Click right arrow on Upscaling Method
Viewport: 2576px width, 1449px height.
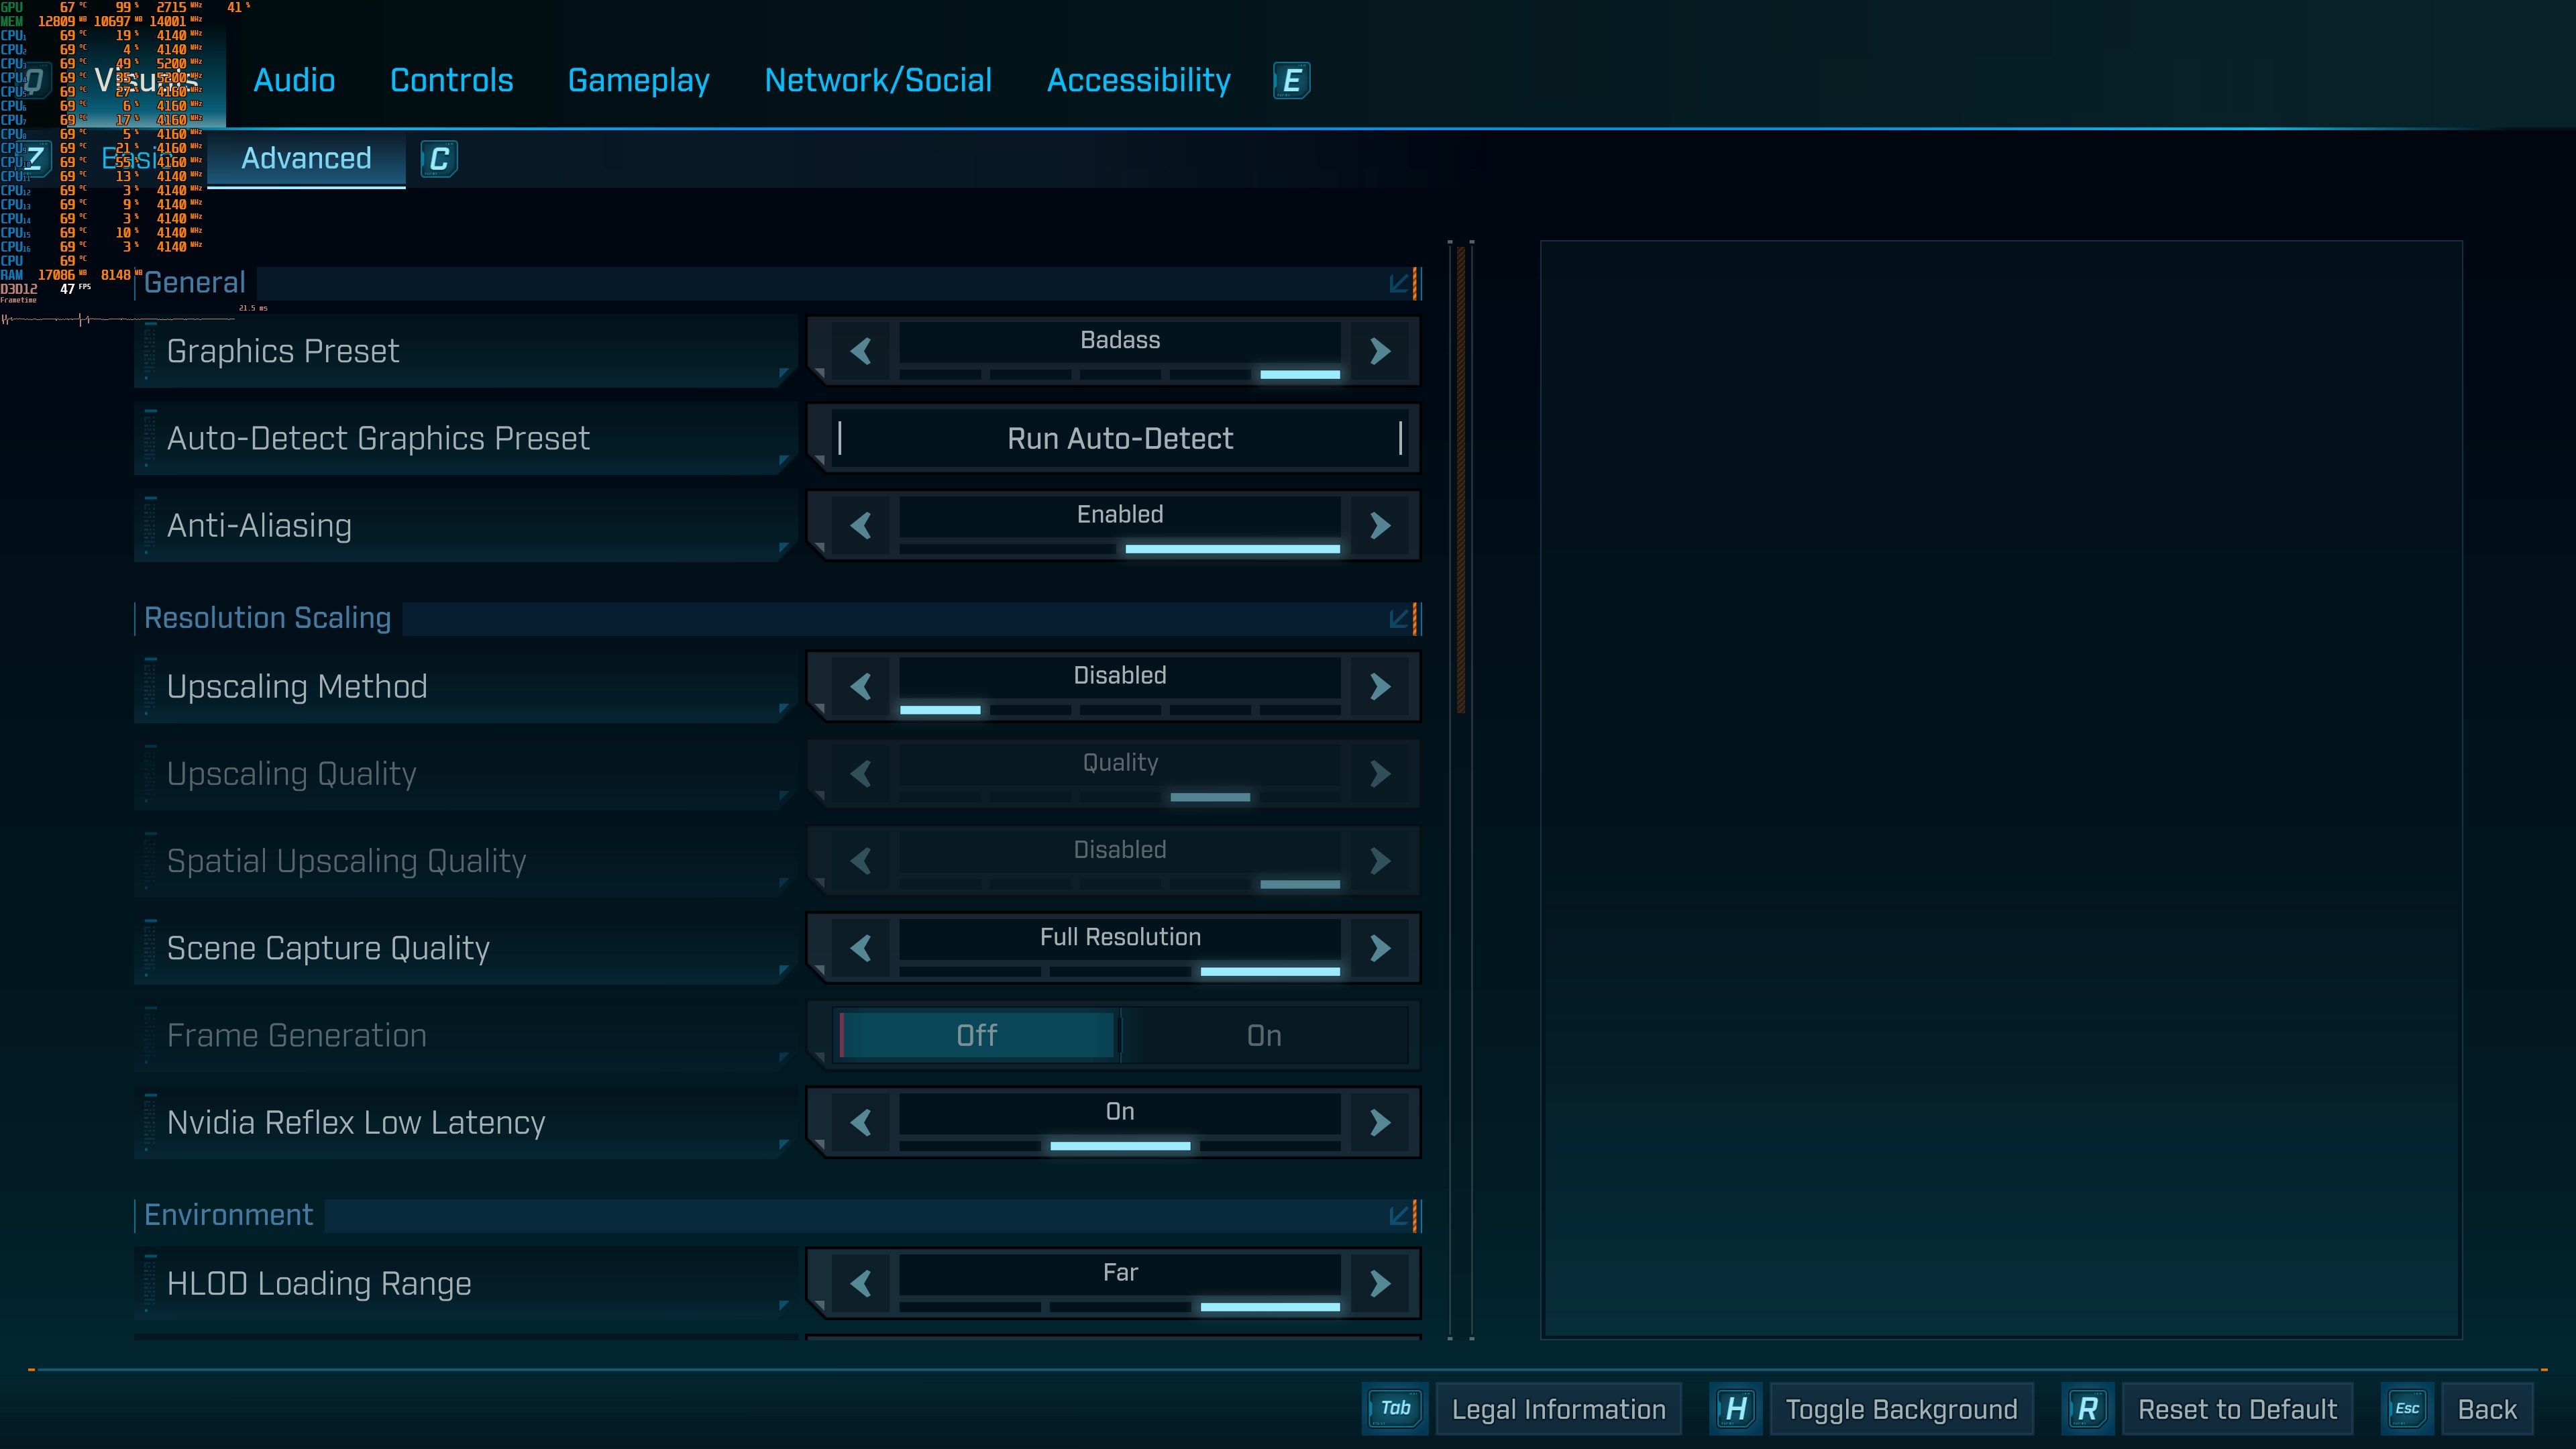pos(1380,687)
